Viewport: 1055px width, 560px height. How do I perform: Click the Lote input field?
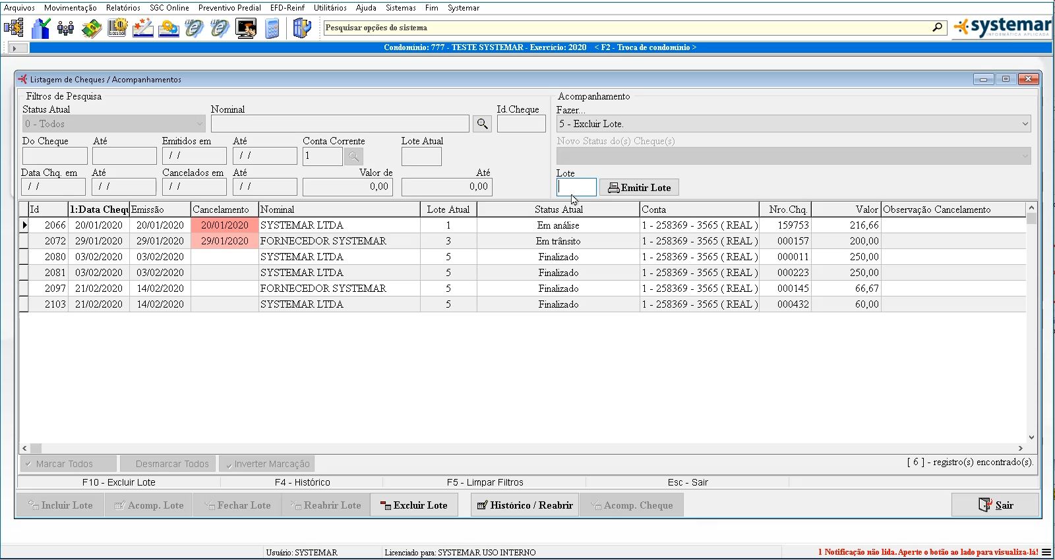[576, 188]
